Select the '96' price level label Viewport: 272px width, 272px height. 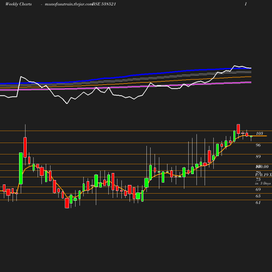tap(258, 145)
